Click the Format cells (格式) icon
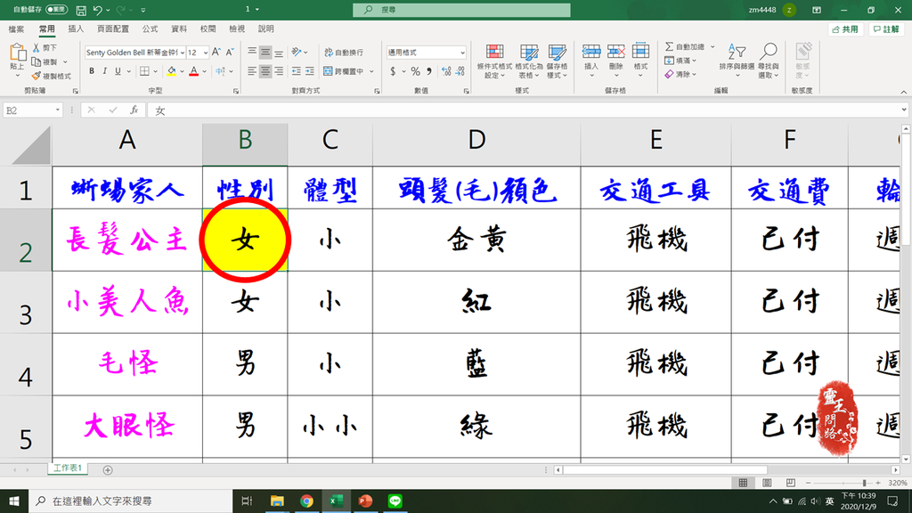 point(640,51)
